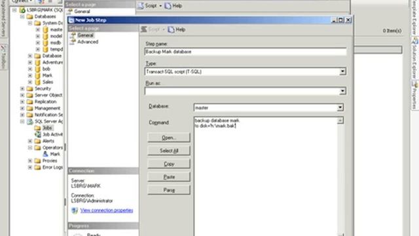Click the Step name input field
The width and height of the screenshot is (419, 236).
246,52
